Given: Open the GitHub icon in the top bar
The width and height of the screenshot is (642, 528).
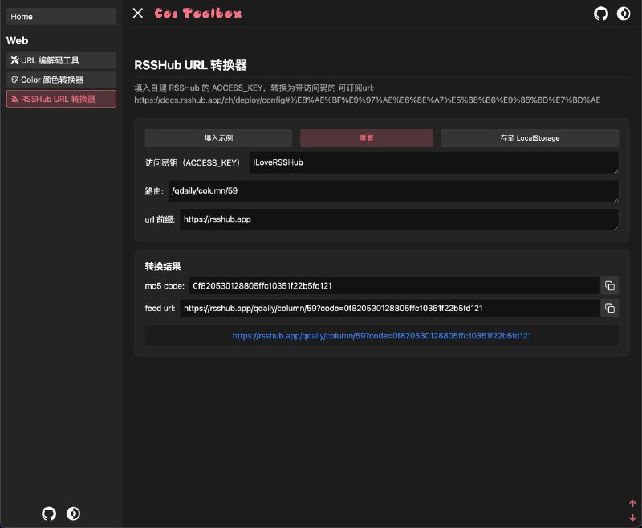Looking at the screenshot, I should click(x=600, y=14).
